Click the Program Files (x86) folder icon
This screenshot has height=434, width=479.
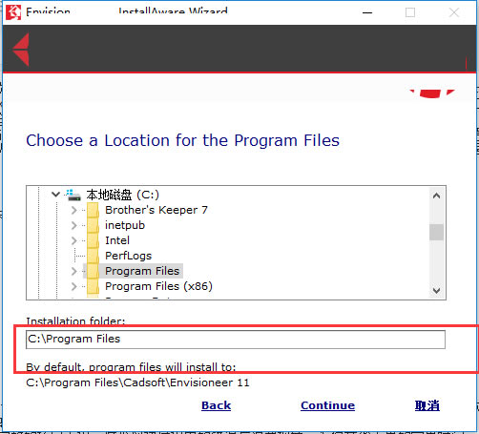[93, 286]
